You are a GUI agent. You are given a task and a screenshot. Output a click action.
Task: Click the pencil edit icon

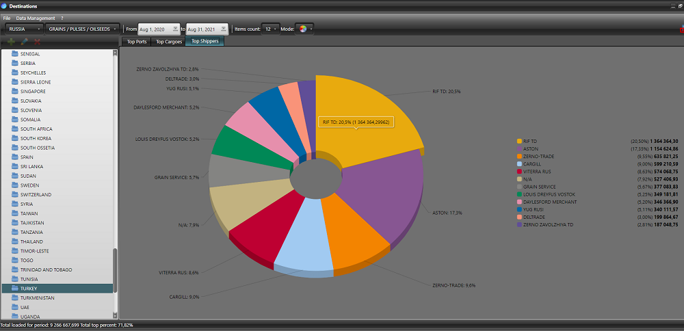click(x=24, y=42)
